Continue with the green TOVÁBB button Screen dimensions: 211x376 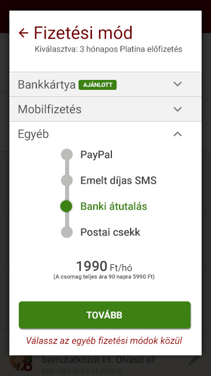pos(105,315)
